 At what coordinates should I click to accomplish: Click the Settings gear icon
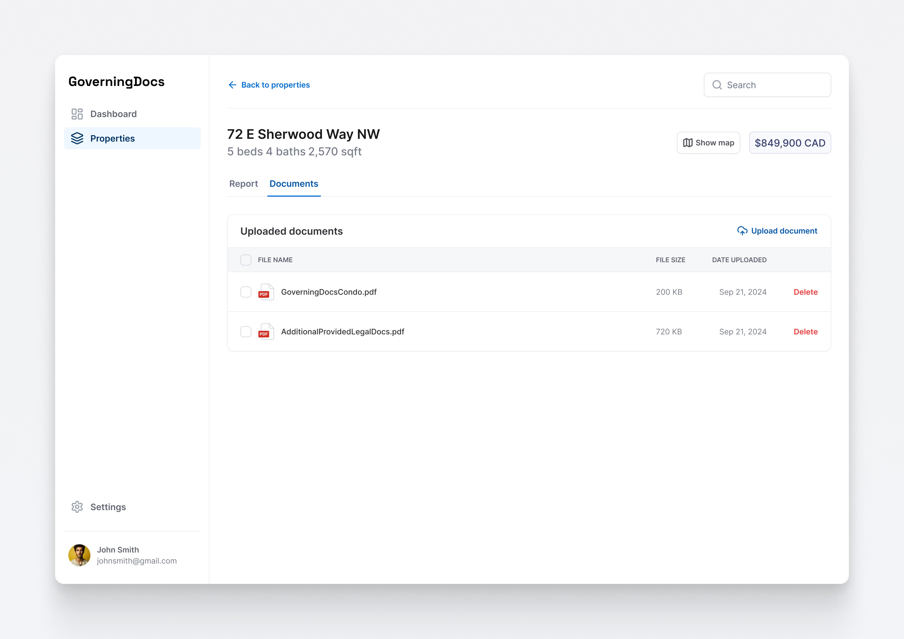(77, 507)
